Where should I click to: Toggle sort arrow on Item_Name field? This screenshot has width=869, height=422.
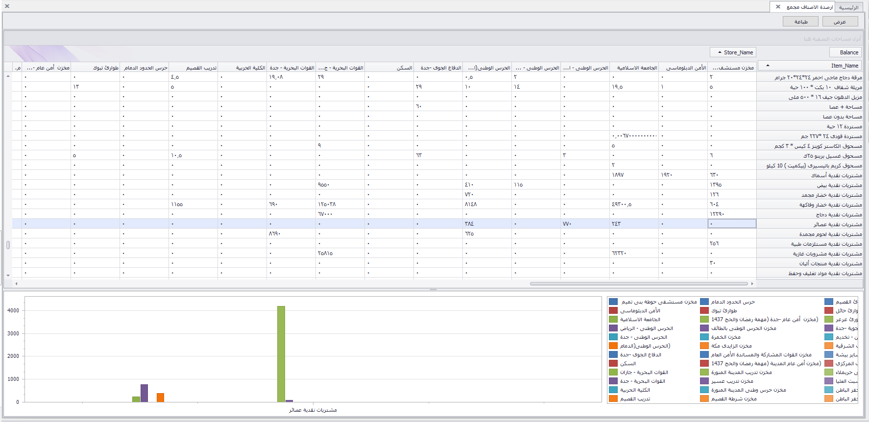click(768, 65)
